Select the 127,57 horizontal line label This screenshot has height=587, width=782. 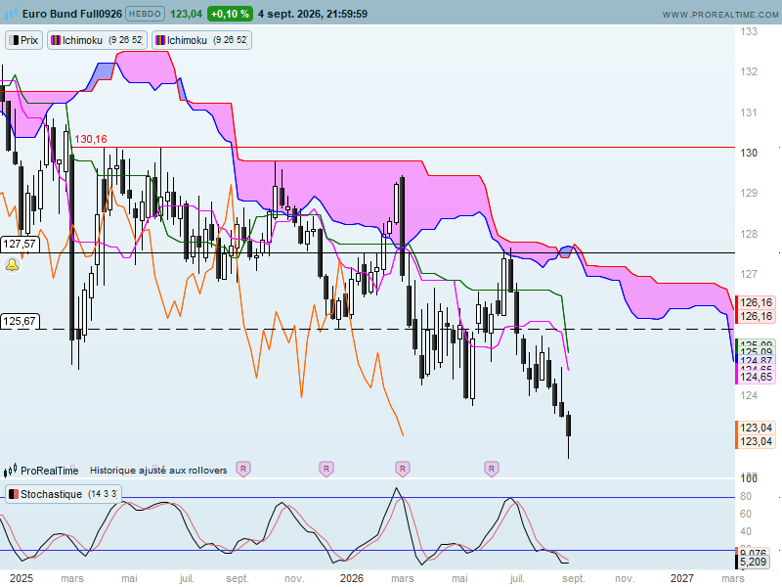pyautogui.click(x=20, y=244)
